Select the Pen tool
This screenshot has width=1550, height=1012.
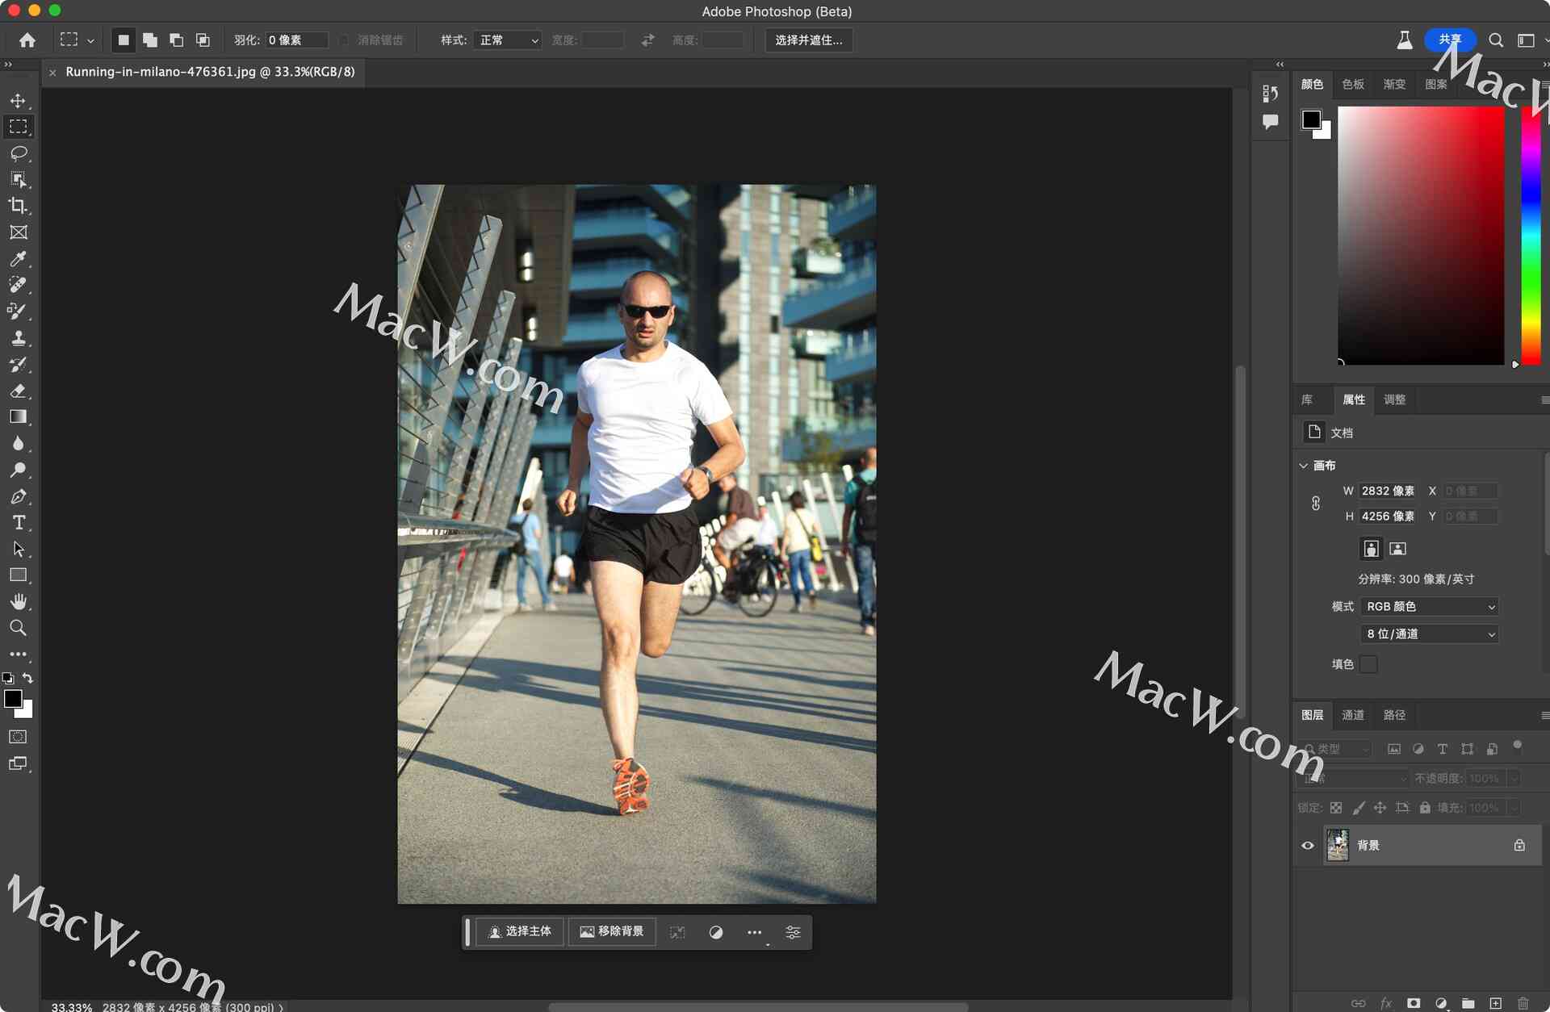click(x=18, y=496)
